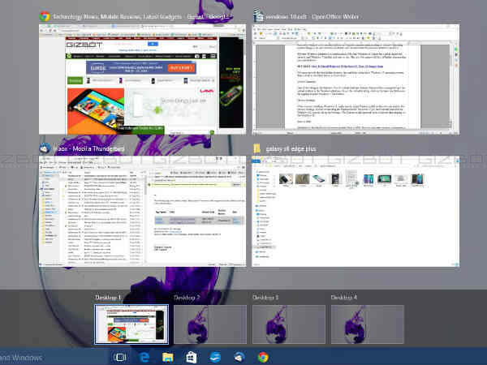Open the Thunderbird icon on the taskbar
This screenshot has height=365, width=487.
239,357
